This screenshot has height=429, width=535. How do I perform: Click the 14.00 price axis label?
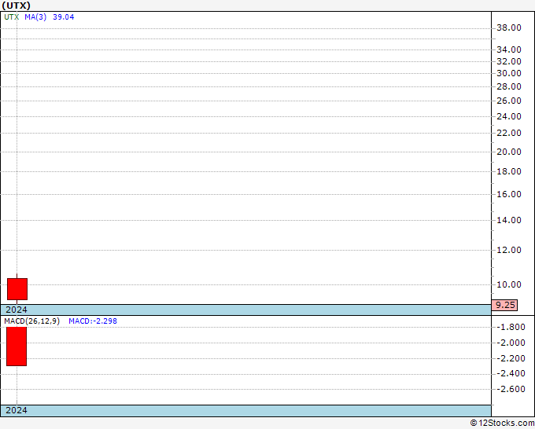tap(509, 220)
